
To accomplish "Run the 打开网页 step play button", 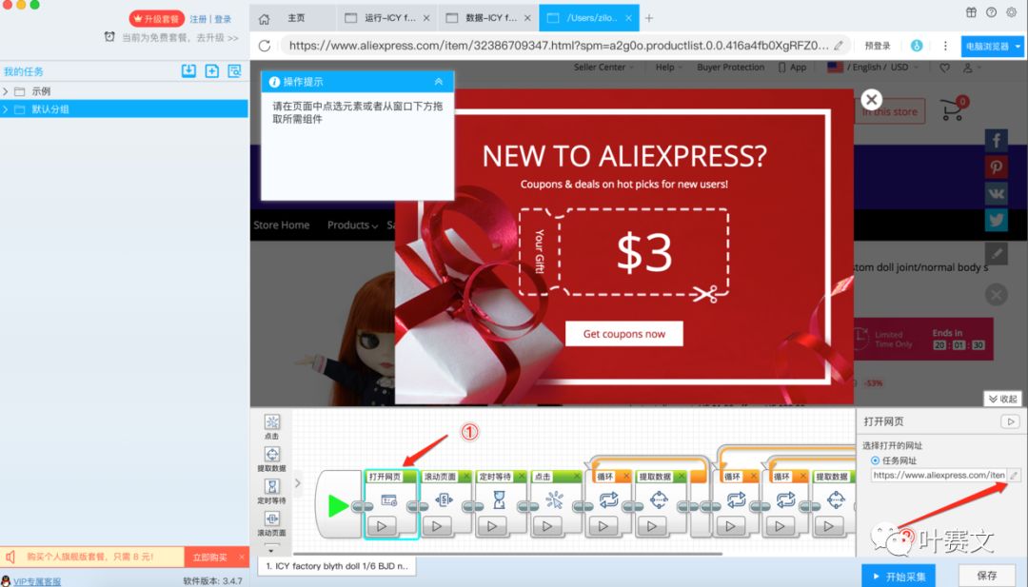I will pyautogui.click(x=383, y=526).
